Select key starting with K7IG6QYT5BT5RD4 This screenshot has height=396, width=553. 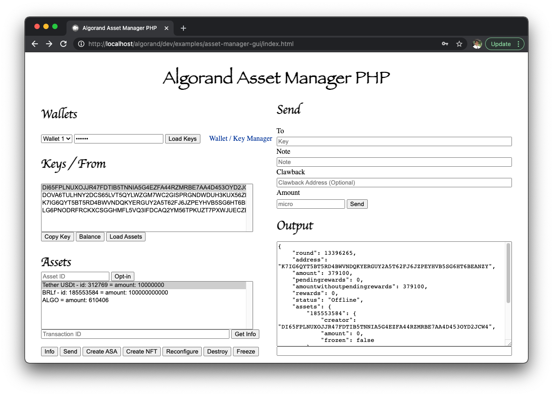tap(144, 202)
